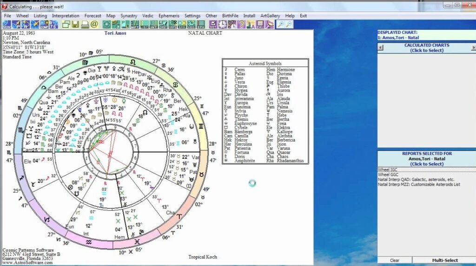Click the 975 toolbar icon
Screen dimensions: 476x266
pos(54,25)
